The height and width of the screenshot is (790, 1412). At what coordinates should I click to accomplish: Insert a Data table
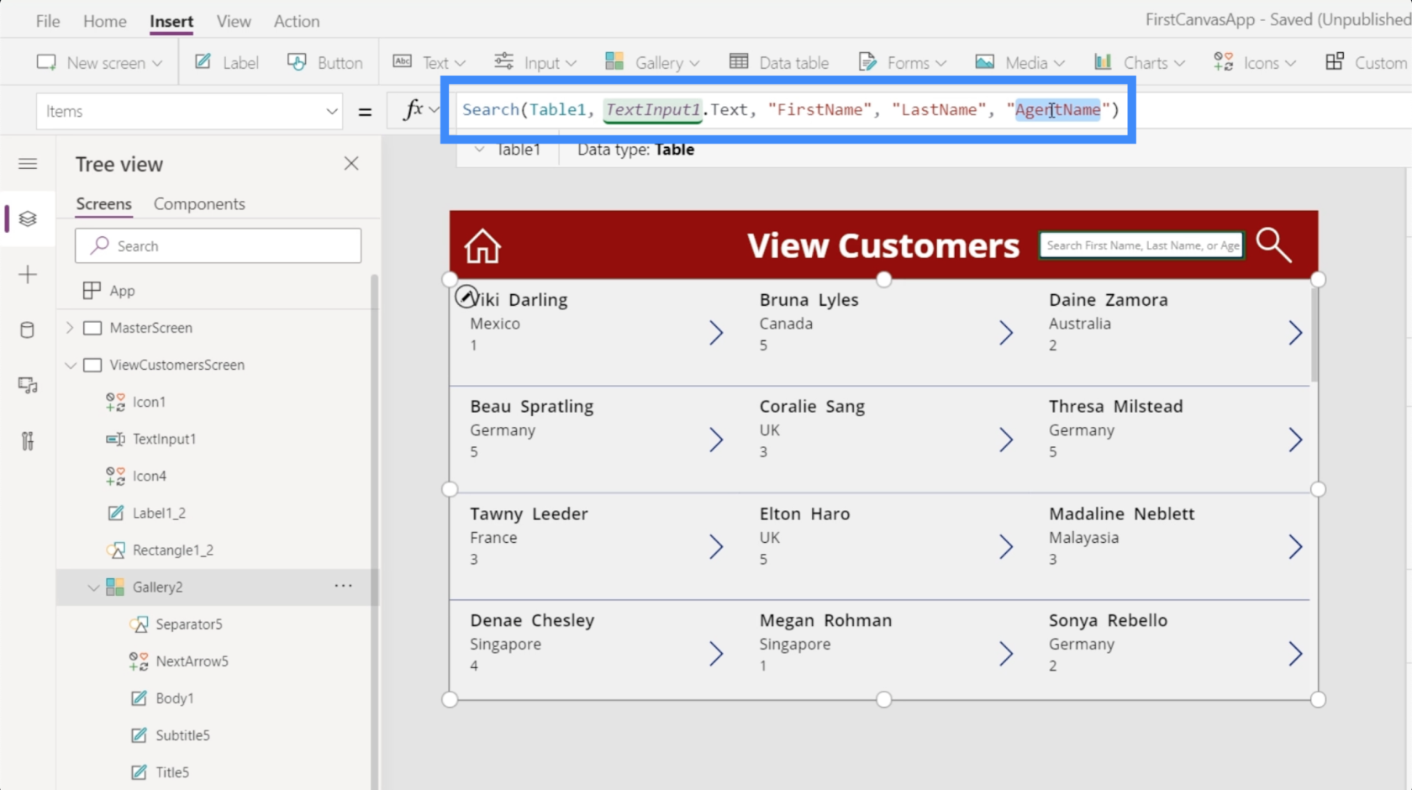pyautogui.click(x=779, y=62)
